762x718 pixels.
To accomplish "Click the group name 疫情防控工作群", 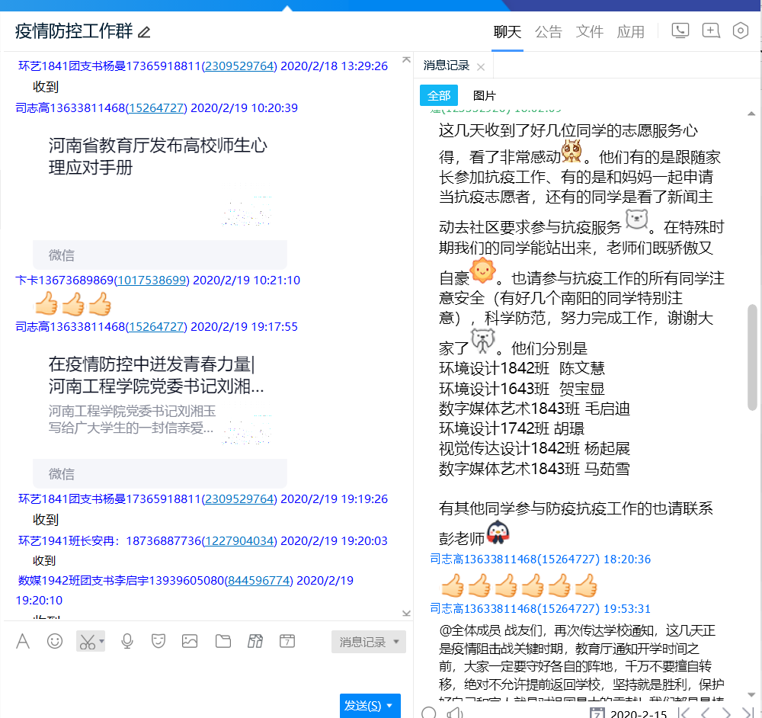I will coord(74,31).
